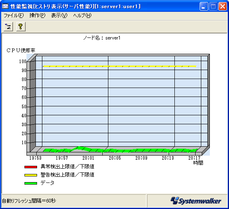
Task: Open the ファイル(F) menu
Action: 13,15
